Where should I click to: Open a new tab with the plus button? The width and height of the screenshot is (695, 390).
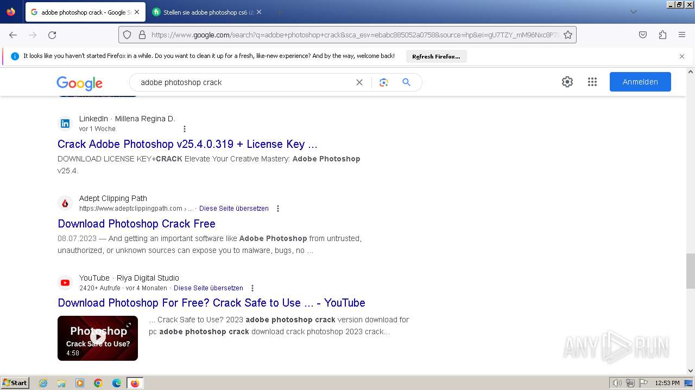[x=279, y=12]
